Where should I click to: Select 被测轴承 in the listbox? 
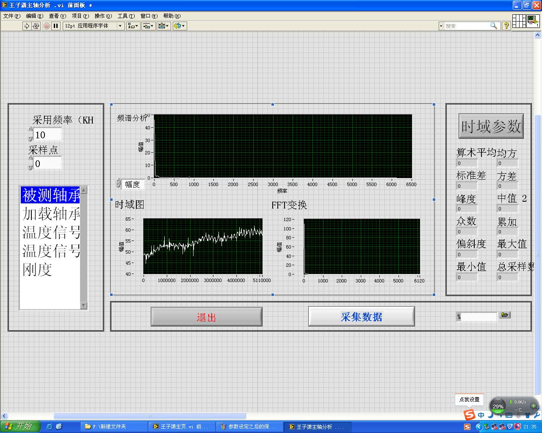[50, 195]
